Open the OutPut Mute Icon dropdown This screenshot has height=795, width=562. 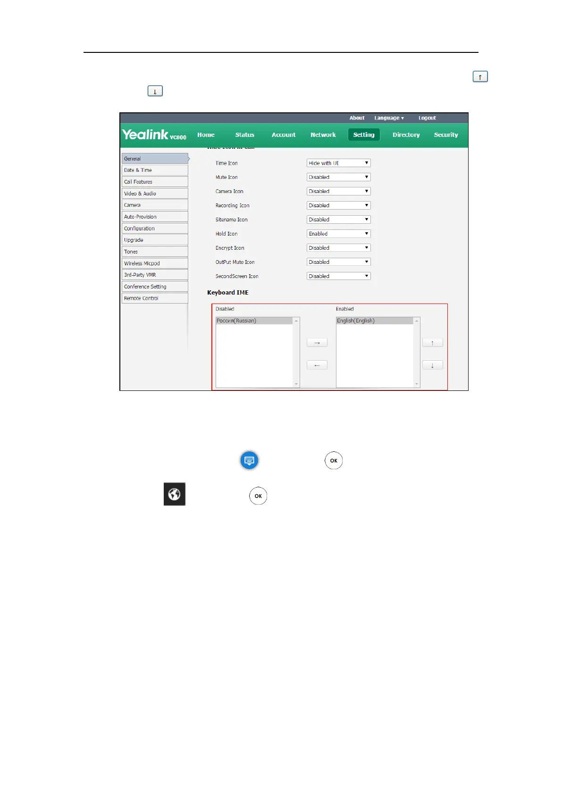tap(339, 262)
